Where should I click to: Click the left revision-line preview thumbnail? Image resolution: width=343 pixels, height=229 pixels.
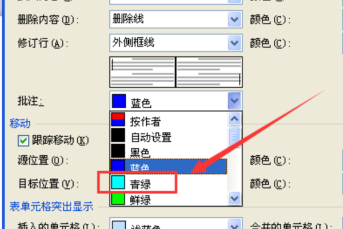[142, 72]
